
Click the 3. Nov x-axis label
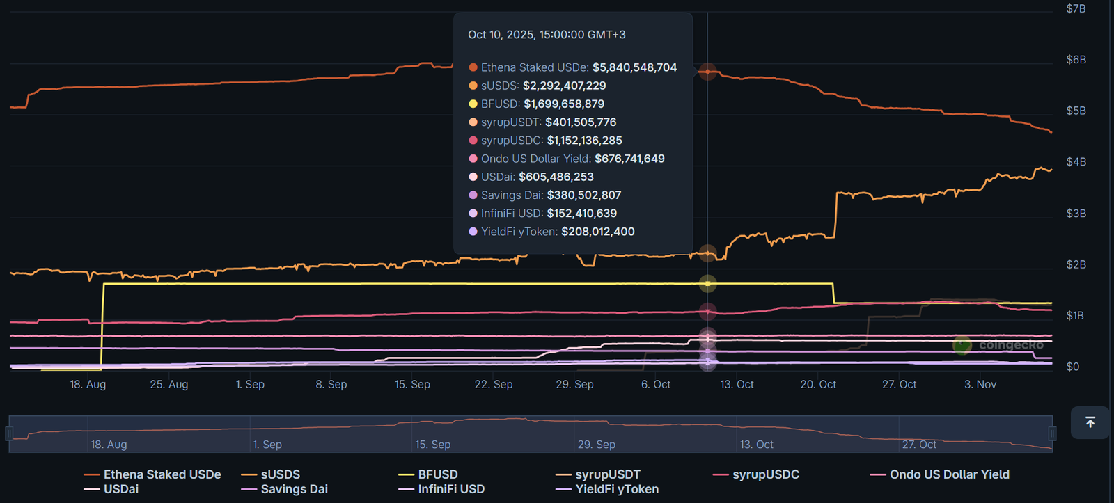pos(980,384)
